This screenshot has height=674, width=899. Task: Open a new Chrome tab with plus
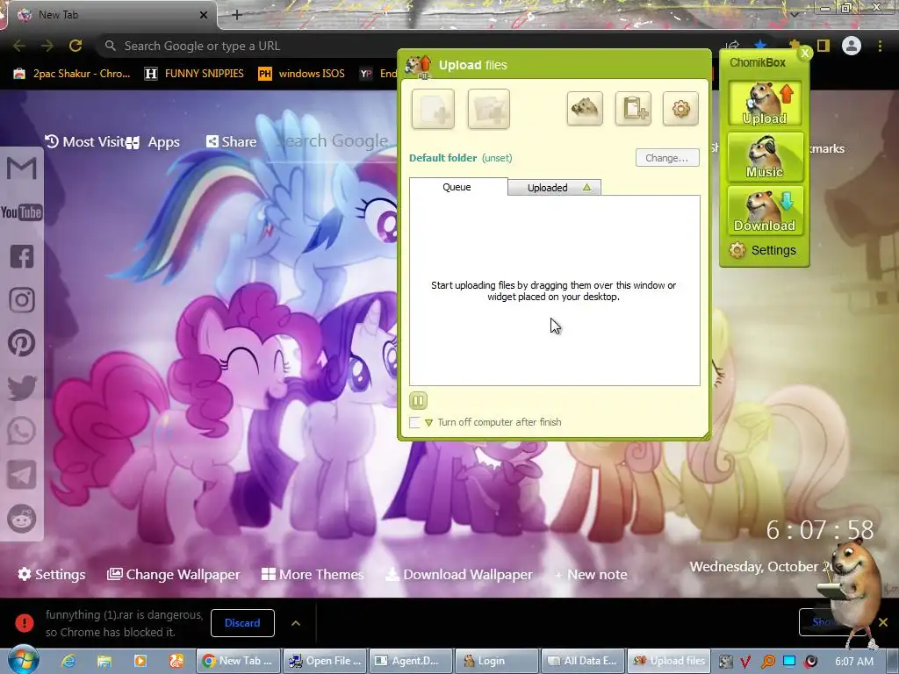237,15
